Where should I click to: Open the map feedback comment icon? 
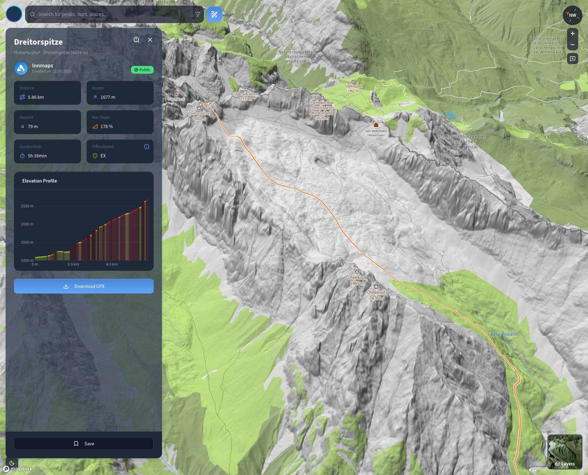(572, 59)
